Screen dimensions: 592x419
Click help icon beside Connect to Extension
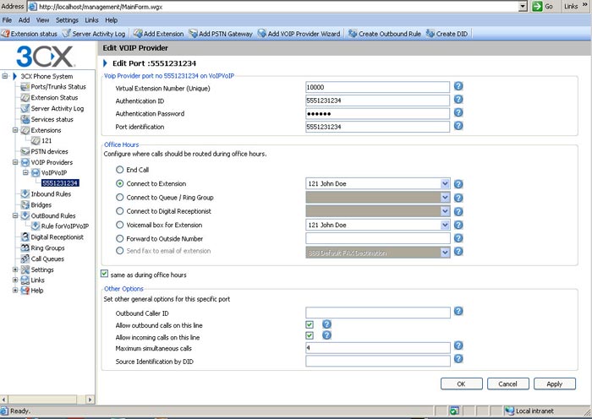coord(458,184)
